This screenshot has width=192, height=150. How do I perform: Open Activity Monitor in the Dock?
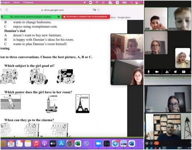pyautogui.click(x=107, y=143)
